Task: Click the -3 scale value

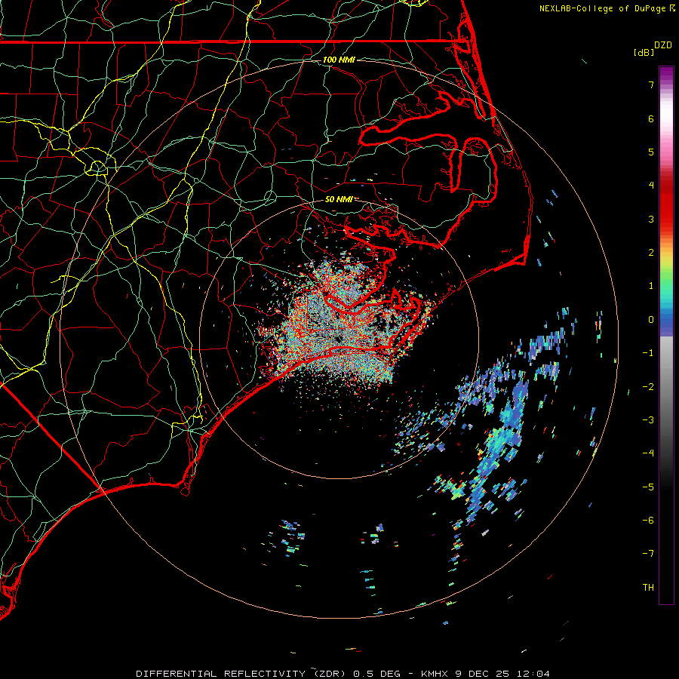Action: tap(648, 420)
